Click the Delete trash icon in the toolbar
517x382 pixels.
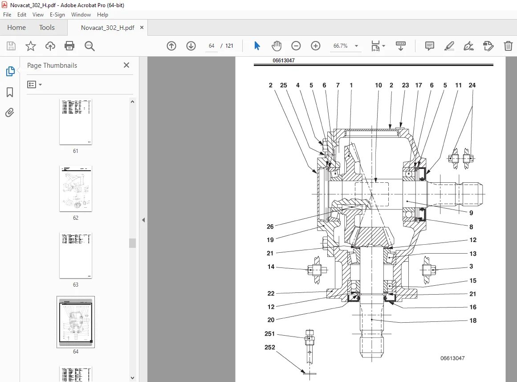point(508,46)
